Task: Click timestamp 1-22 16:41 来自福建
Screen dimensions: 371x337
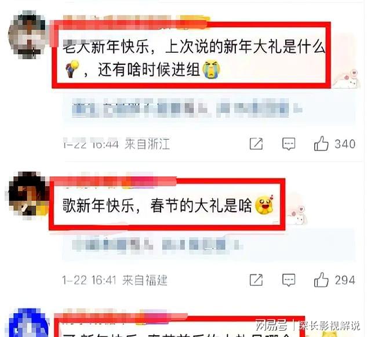Action: click(x=115, y=280)
